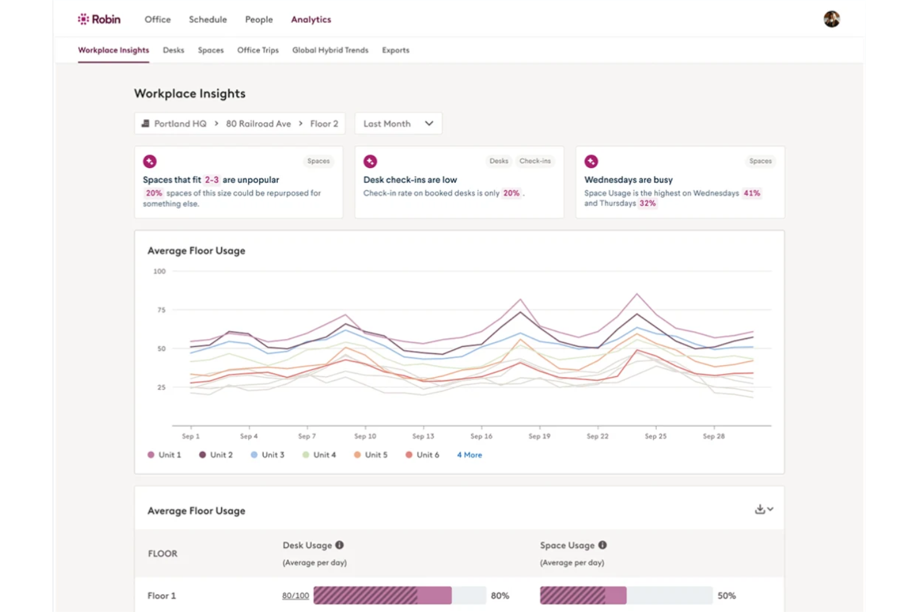Click the Space Usage info icon

[602, 545]
